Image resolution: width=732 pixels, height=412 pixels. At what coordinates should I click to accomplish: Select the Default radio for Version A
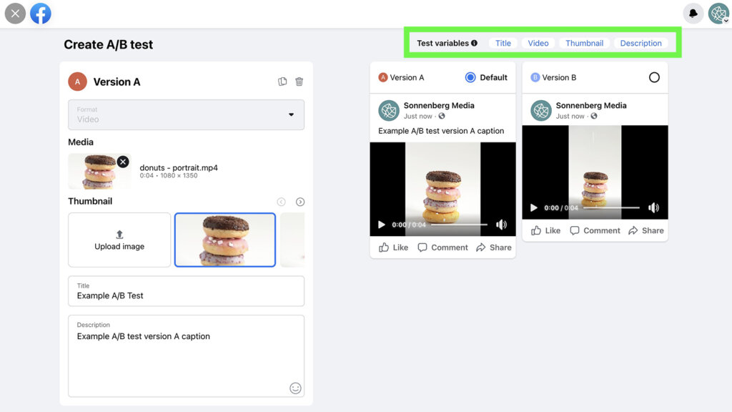click(470, 77)
